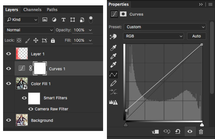Viewport: 215px width, 139px height.
Task: Click the Auto button
Action: [x=197, y=36]
